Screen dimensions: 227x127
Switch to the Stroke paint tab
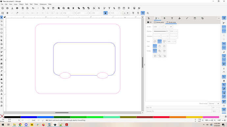(159, 22)
